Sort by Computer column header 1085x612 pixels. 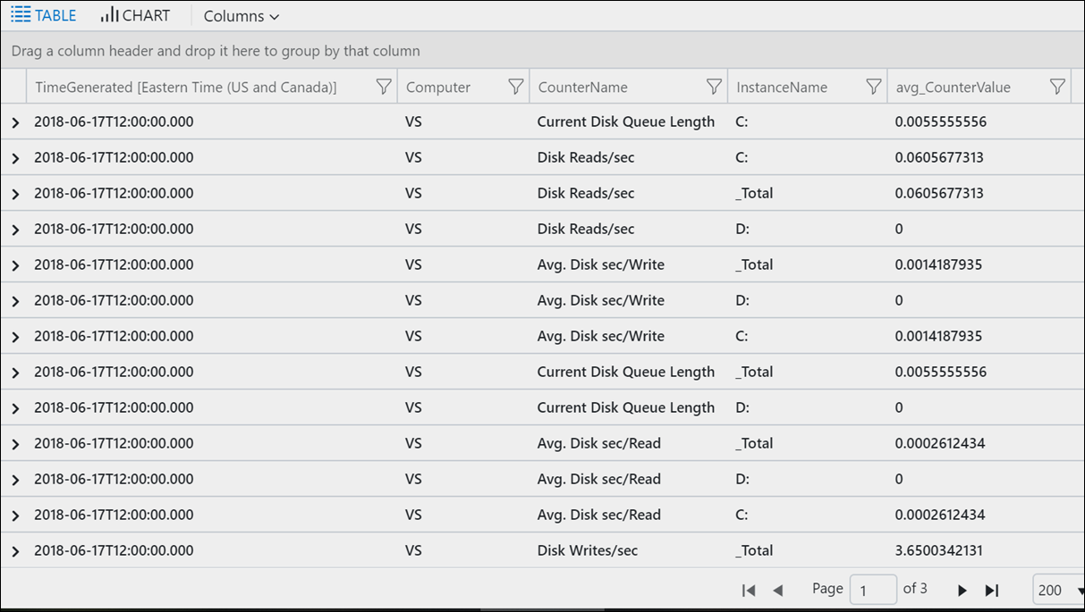coord(438,88)
